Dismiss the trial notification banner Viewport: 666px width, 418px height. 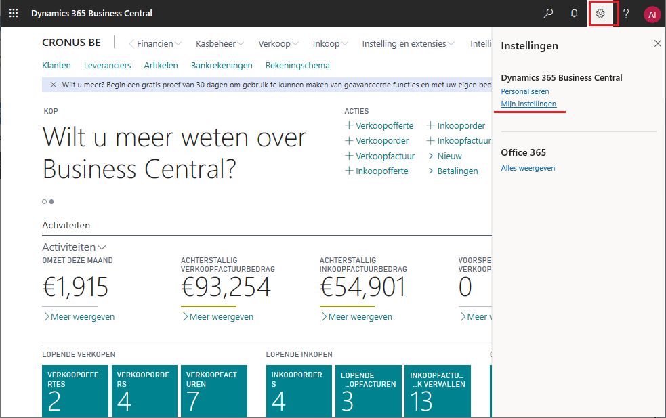(54, 85)
